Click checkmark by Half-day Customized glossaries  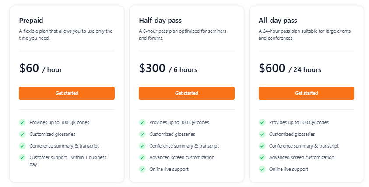point(142,134)
